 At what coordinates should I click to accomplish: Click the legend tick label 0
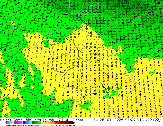coord(41,125)
